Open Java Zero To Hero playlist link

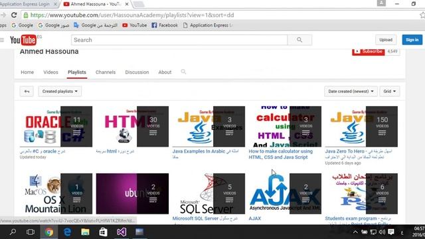point(359,154)
